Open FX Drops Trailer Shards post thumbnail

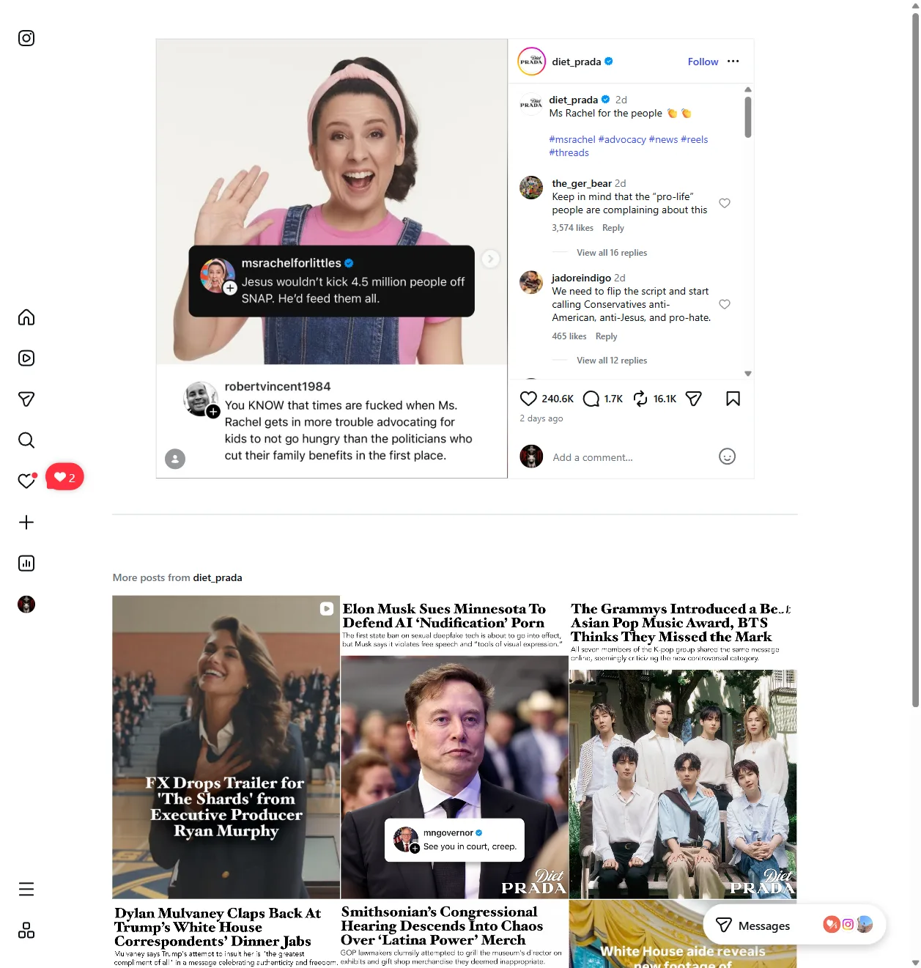coord(226,747)
